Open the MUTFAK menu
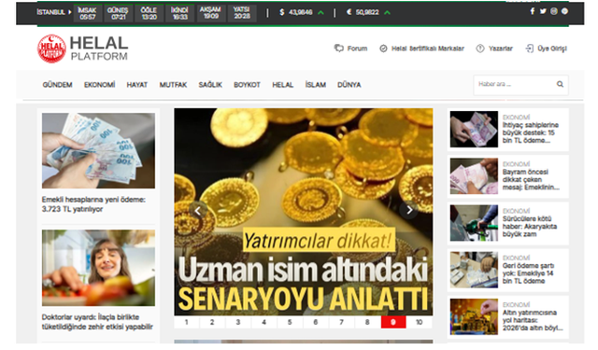The width and height of the screenshot is (598, 350). [173, 85]
